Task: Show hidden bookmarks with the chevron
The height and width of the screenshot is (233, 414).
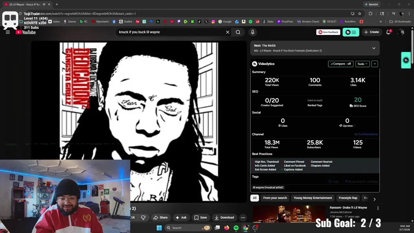Action: [x=381, y=22]
